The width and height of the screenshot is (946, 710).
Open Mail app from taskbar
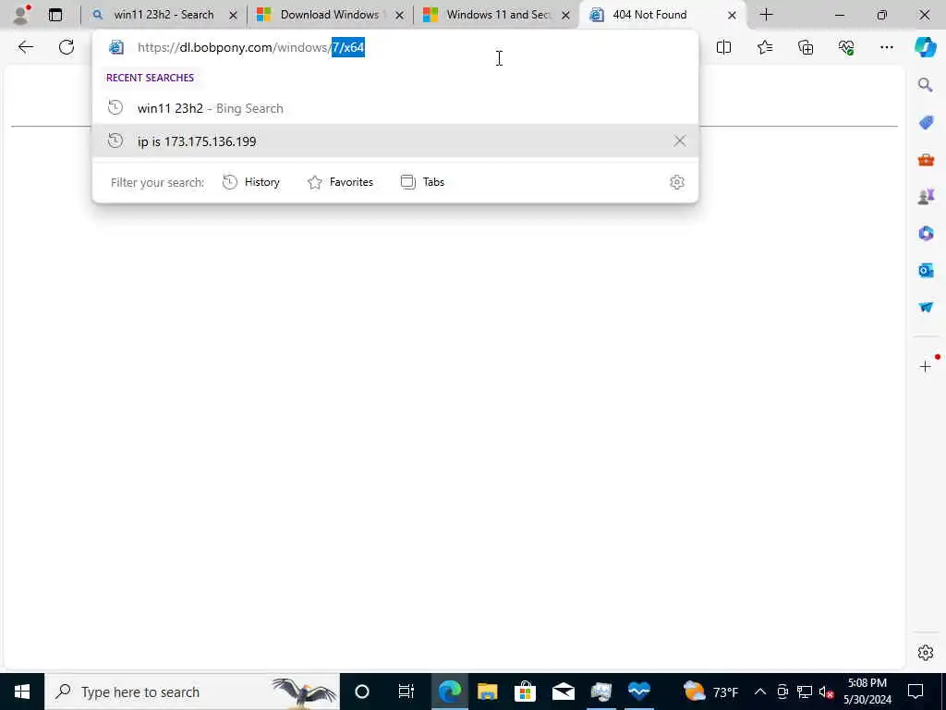563,692
